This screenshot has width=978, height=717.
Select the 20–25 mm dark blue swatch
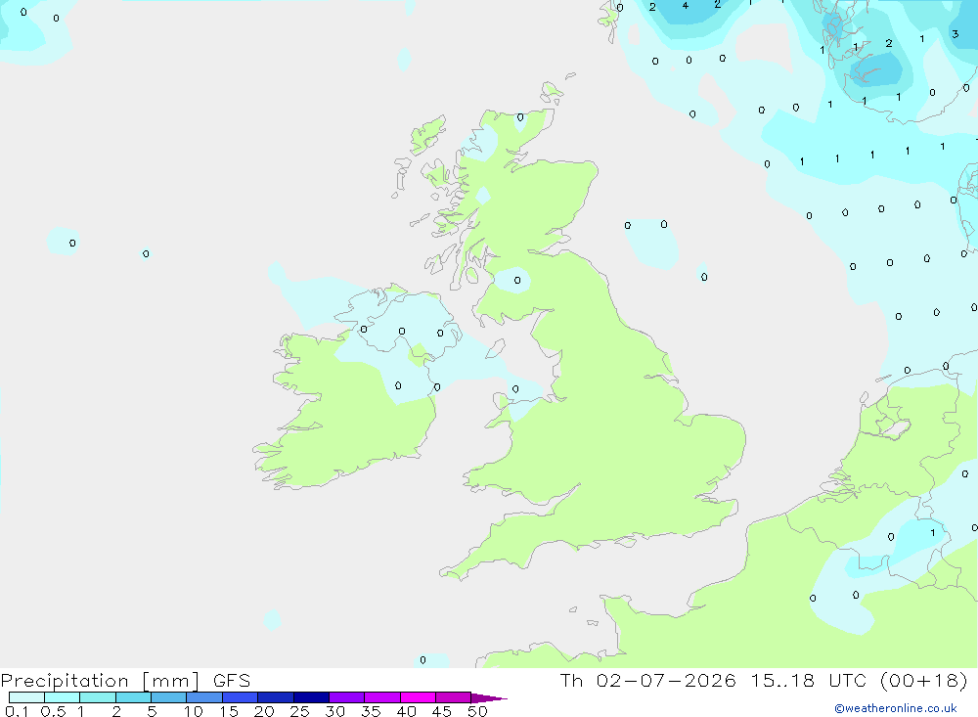click(276, 697)
